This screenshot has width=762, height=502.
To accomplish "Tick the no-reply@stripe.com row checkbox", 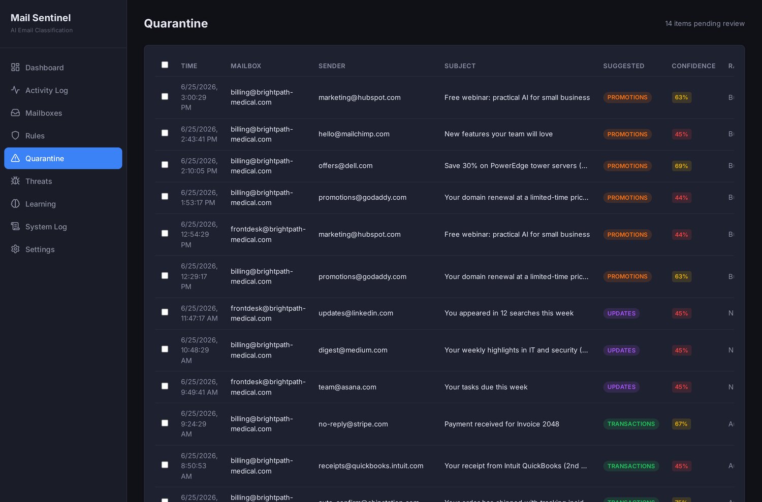I will pyautogui.click(x=165, y=423).
